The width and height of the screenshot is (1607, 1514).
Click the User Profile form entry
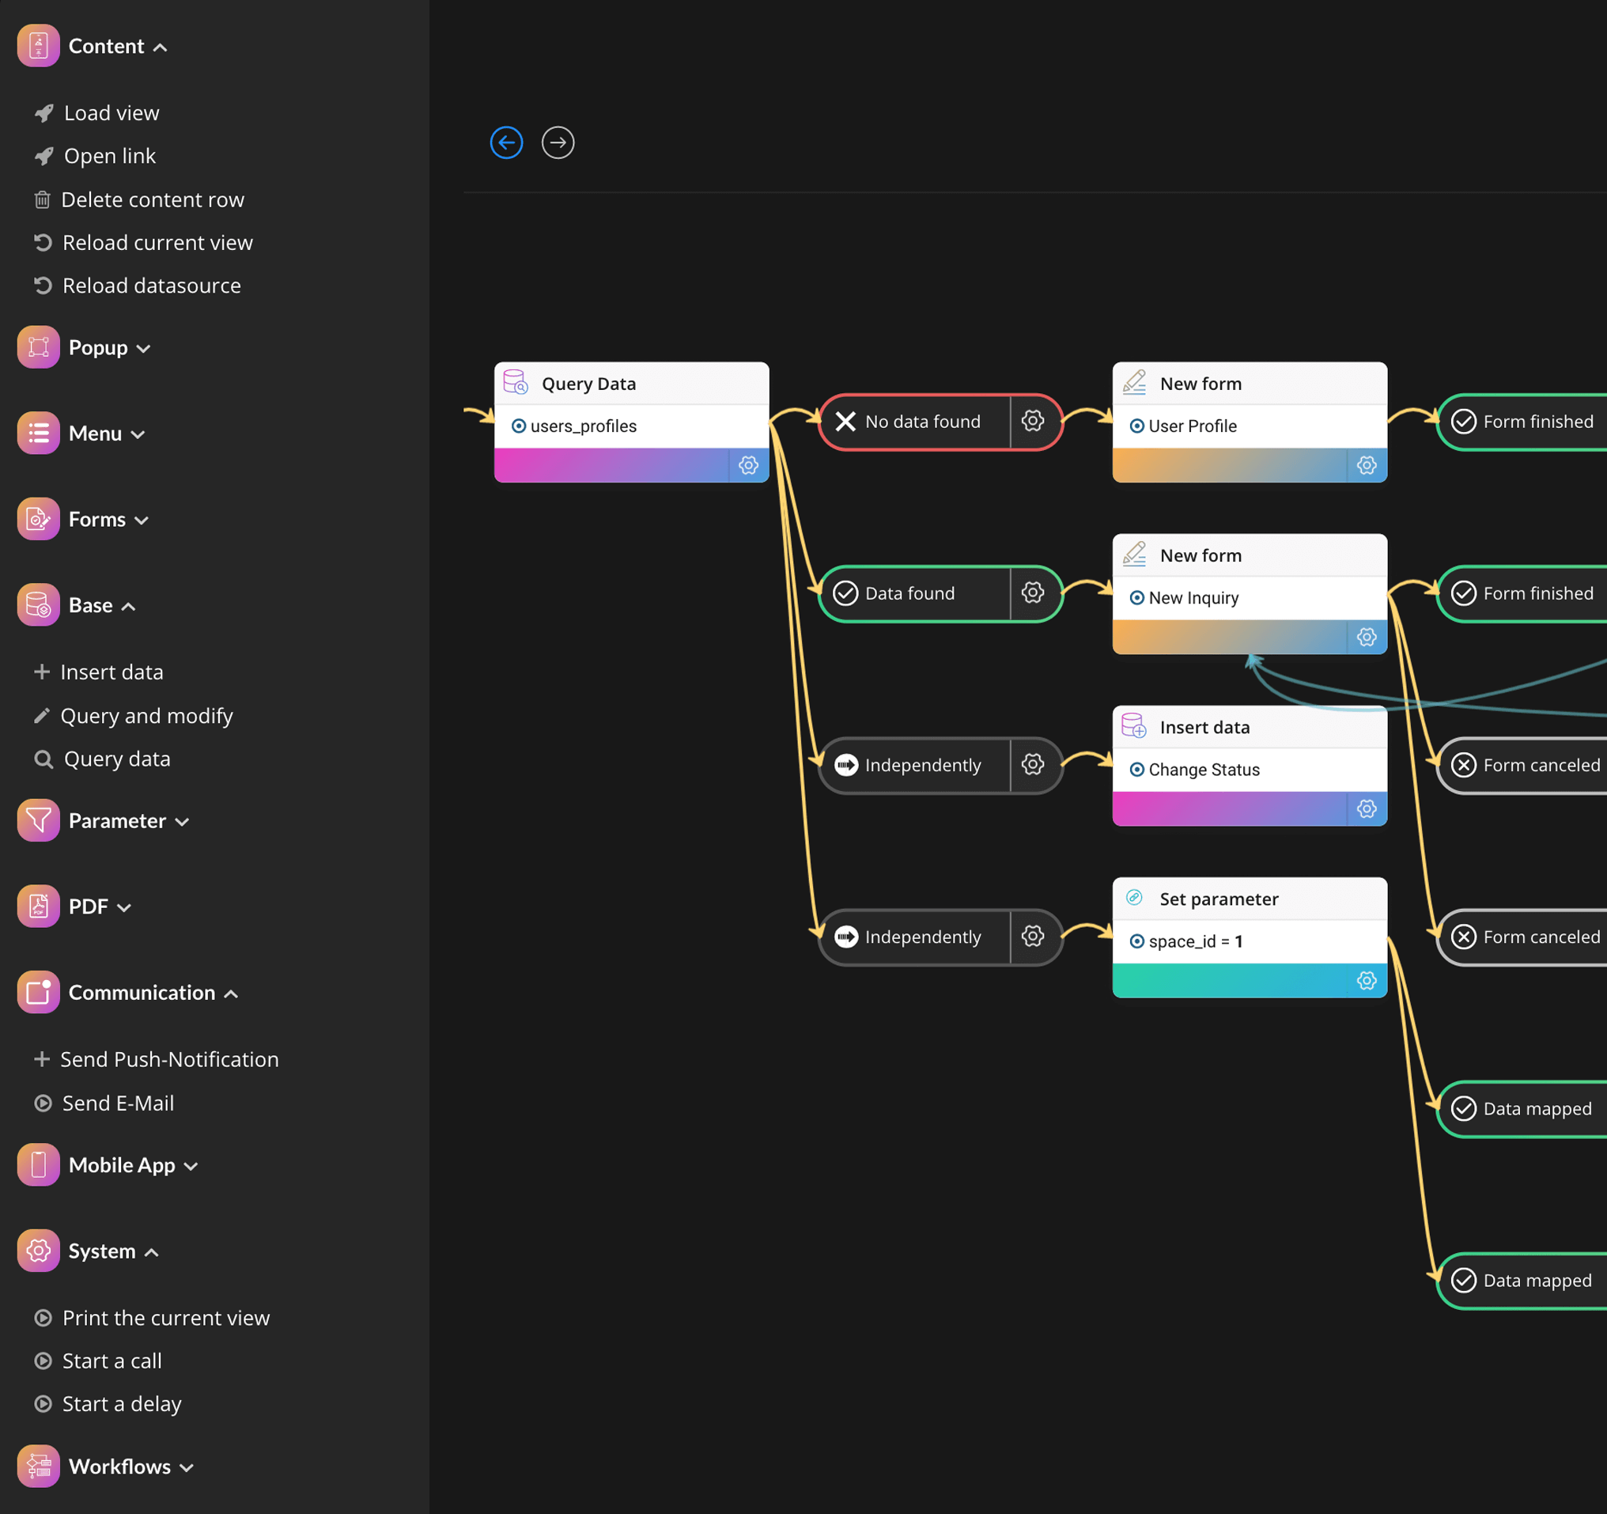1183,426
